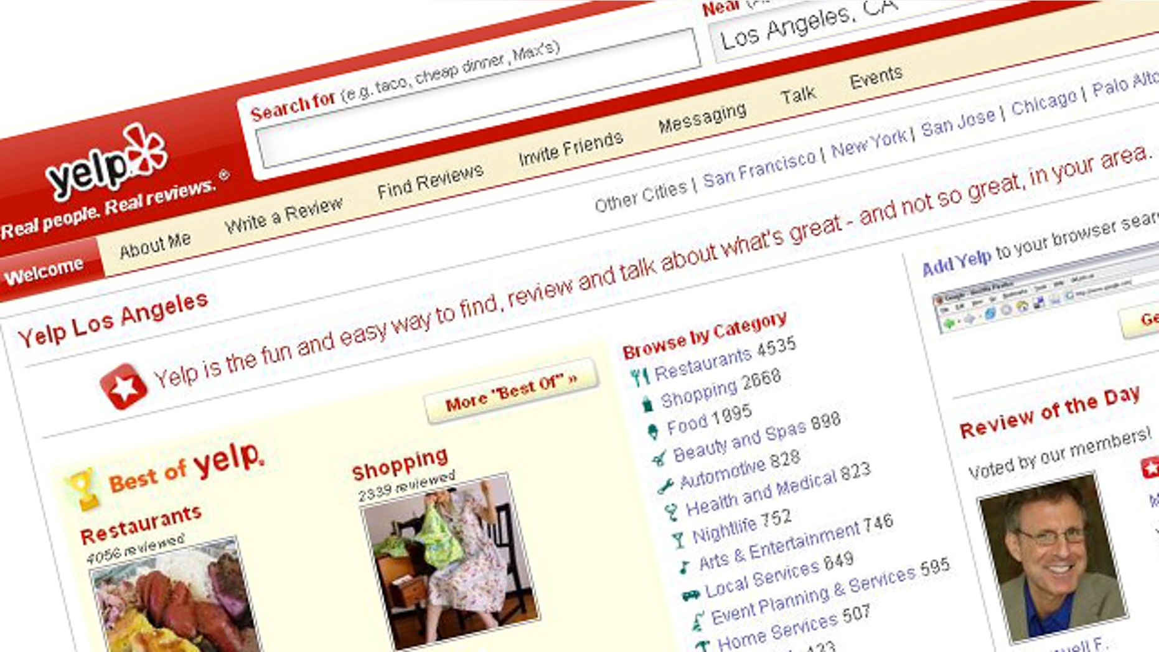The width and height of the screenshot is (1159, 652).
Task: Click the Yelp Los Angeles heading
Action: [113, 319]
